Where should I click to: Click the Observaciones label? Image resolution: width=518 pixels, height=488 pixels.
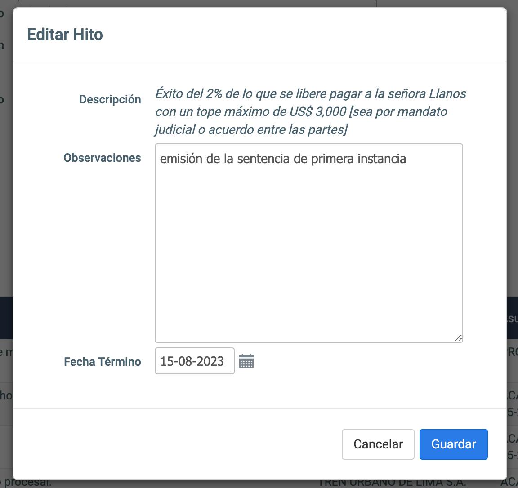tap(102, 158)
